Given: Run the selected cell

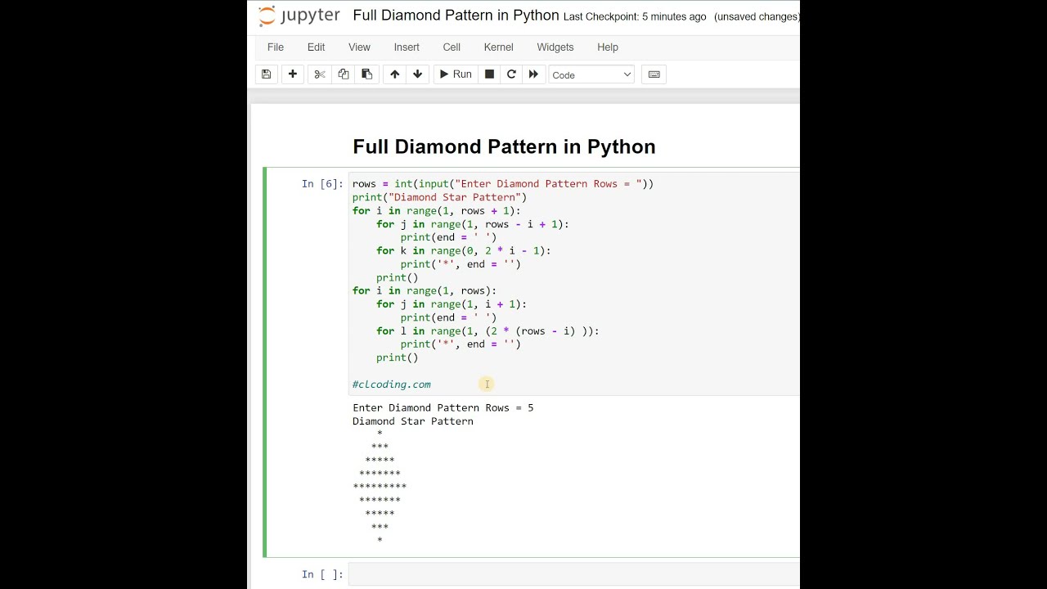Looking at the screenshot, I should point(456,74).
